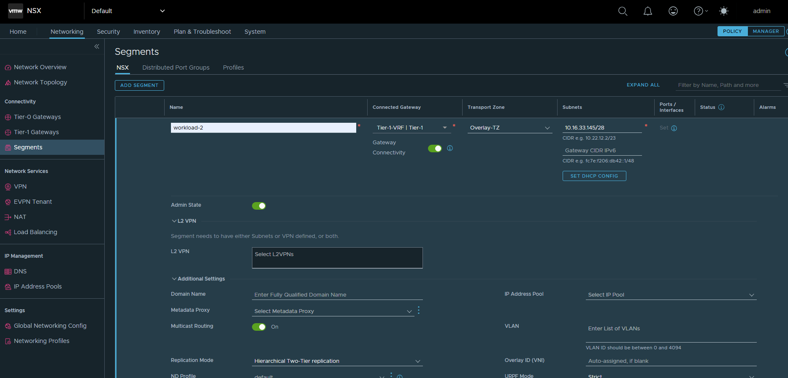
Task: Go to the Home tab
Action: (x=18, y=32)
